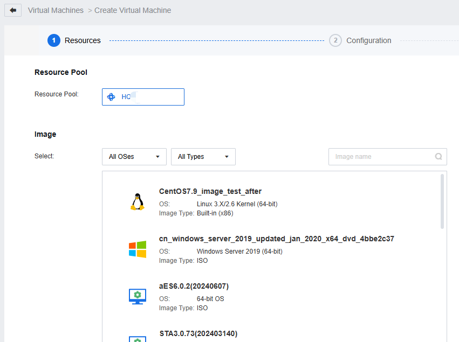The height and width of the screenshot is (342, 459).
Task: Open the Virtual Machines breadcrumb link
Action: tap(56, 10)
